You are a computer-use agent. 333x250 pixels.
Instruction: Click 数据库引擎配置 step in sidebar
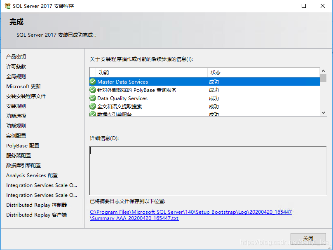(x=23, y=165)
